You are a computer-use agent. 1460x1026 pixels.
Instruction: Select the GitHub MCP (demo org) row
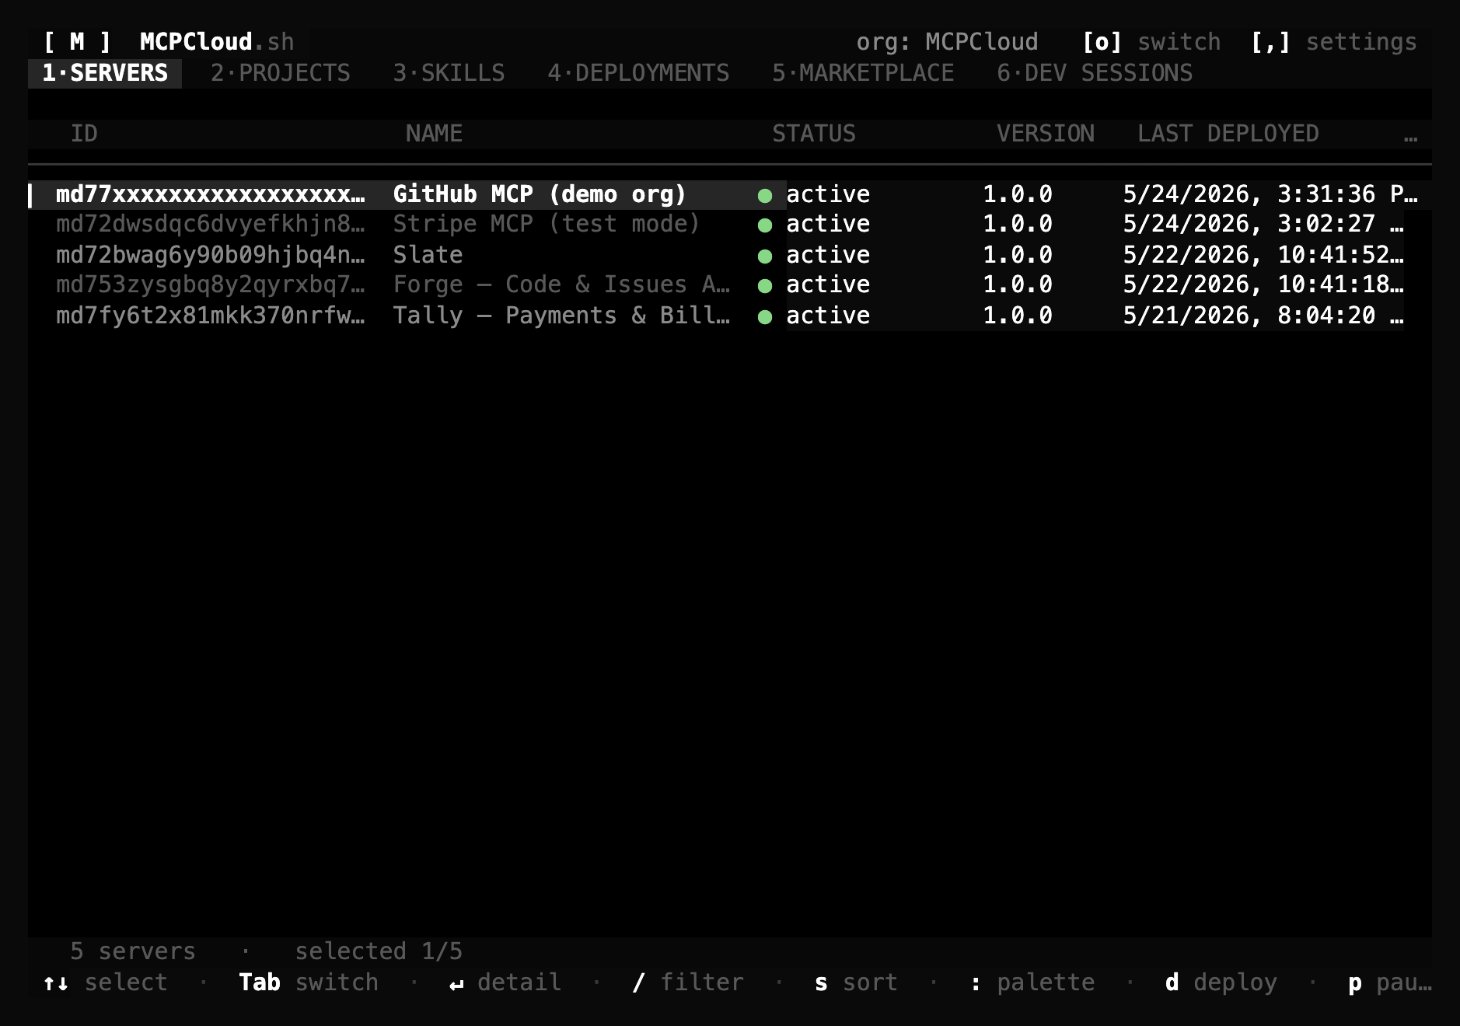730,194
